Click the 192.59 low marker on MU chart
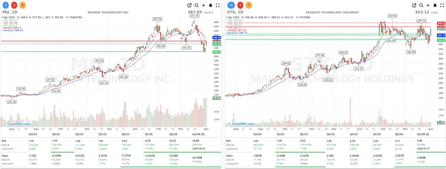The image size is (446, 169). point(104,83)
